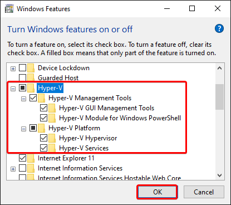This screenshot has width=231, height=205.
Task: Expand the Device Lockdown node
Action: [x=13, y=69]
